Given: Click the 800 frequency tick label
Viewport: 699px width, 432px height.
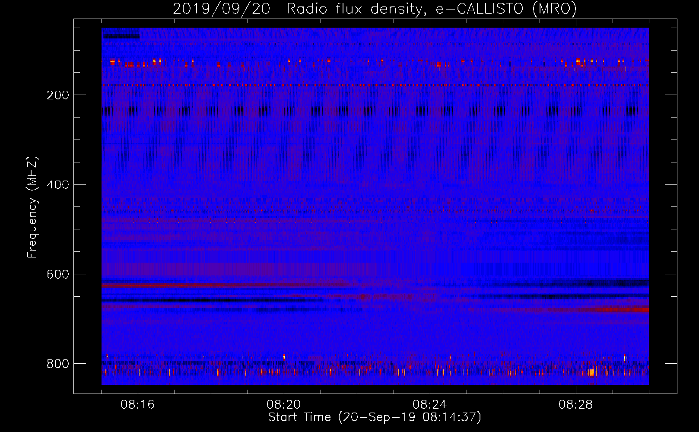Looking at the screenshot, I should point(58,364).
